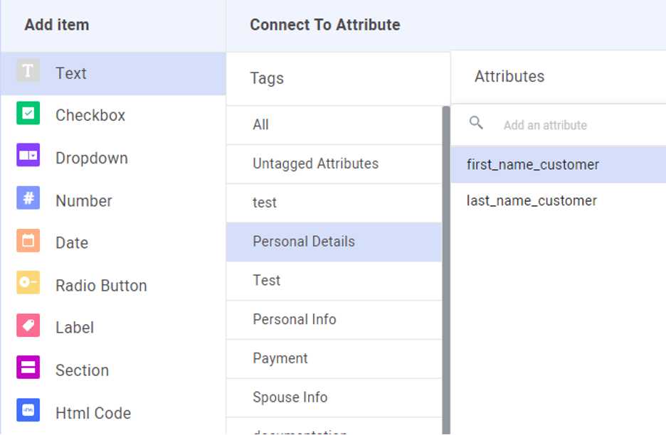
Task: Select the first_name_customer attribute
Action: pos(533,165)
